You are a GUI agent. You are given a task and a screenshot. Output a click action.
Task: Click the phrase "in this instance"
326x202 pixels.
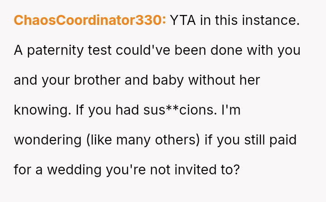click(x=250, y=20)
